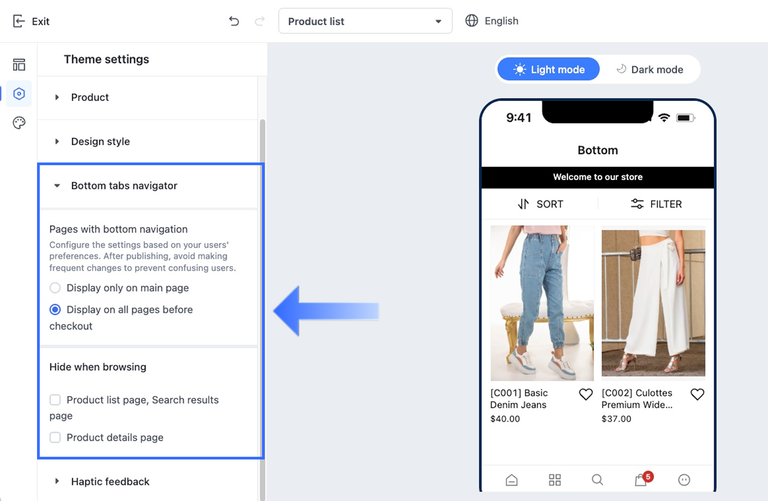Click the Bottom page title in preview

[x=598, y=150]
